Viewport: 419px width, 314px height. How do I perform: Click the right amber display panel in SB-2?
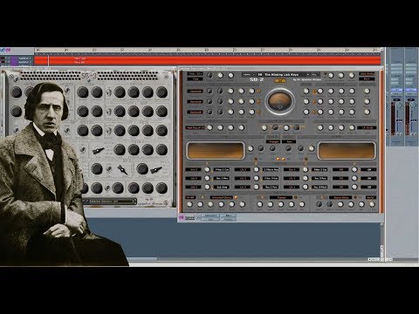[x=347, y=151]
